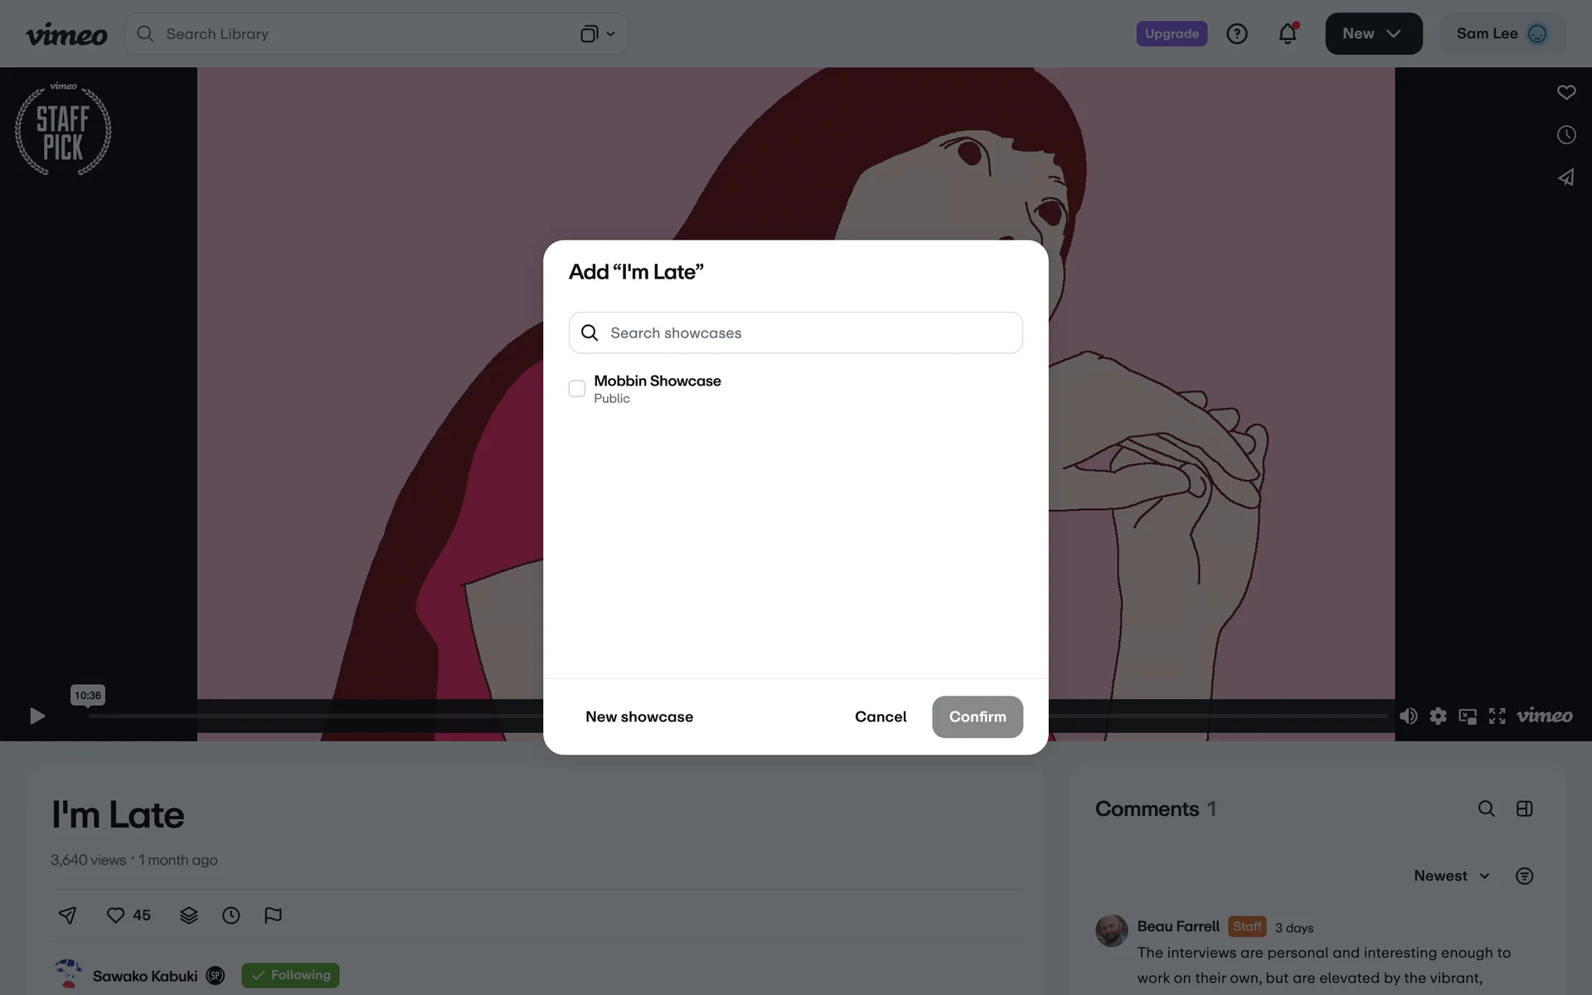Click New showcase in the dialog
The width and height of the screenshot is (1592, 995).
point(639,716)
